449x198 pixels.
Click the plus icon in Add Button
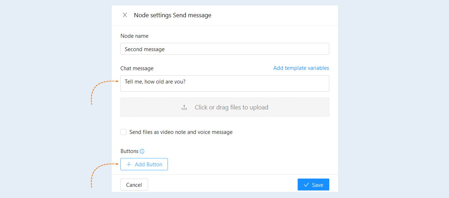[129, 165]
